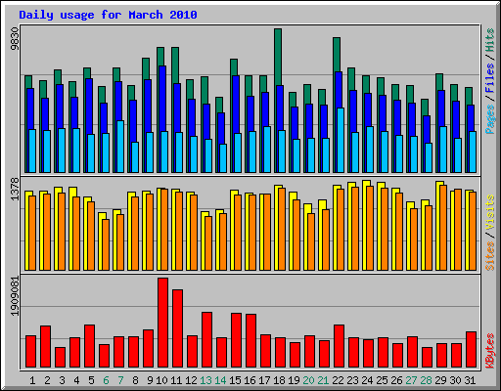The height and width of the screenshot is (391, 501).
Task: Click the orange sites bar for day 6
Action: (x=106, y=244)
